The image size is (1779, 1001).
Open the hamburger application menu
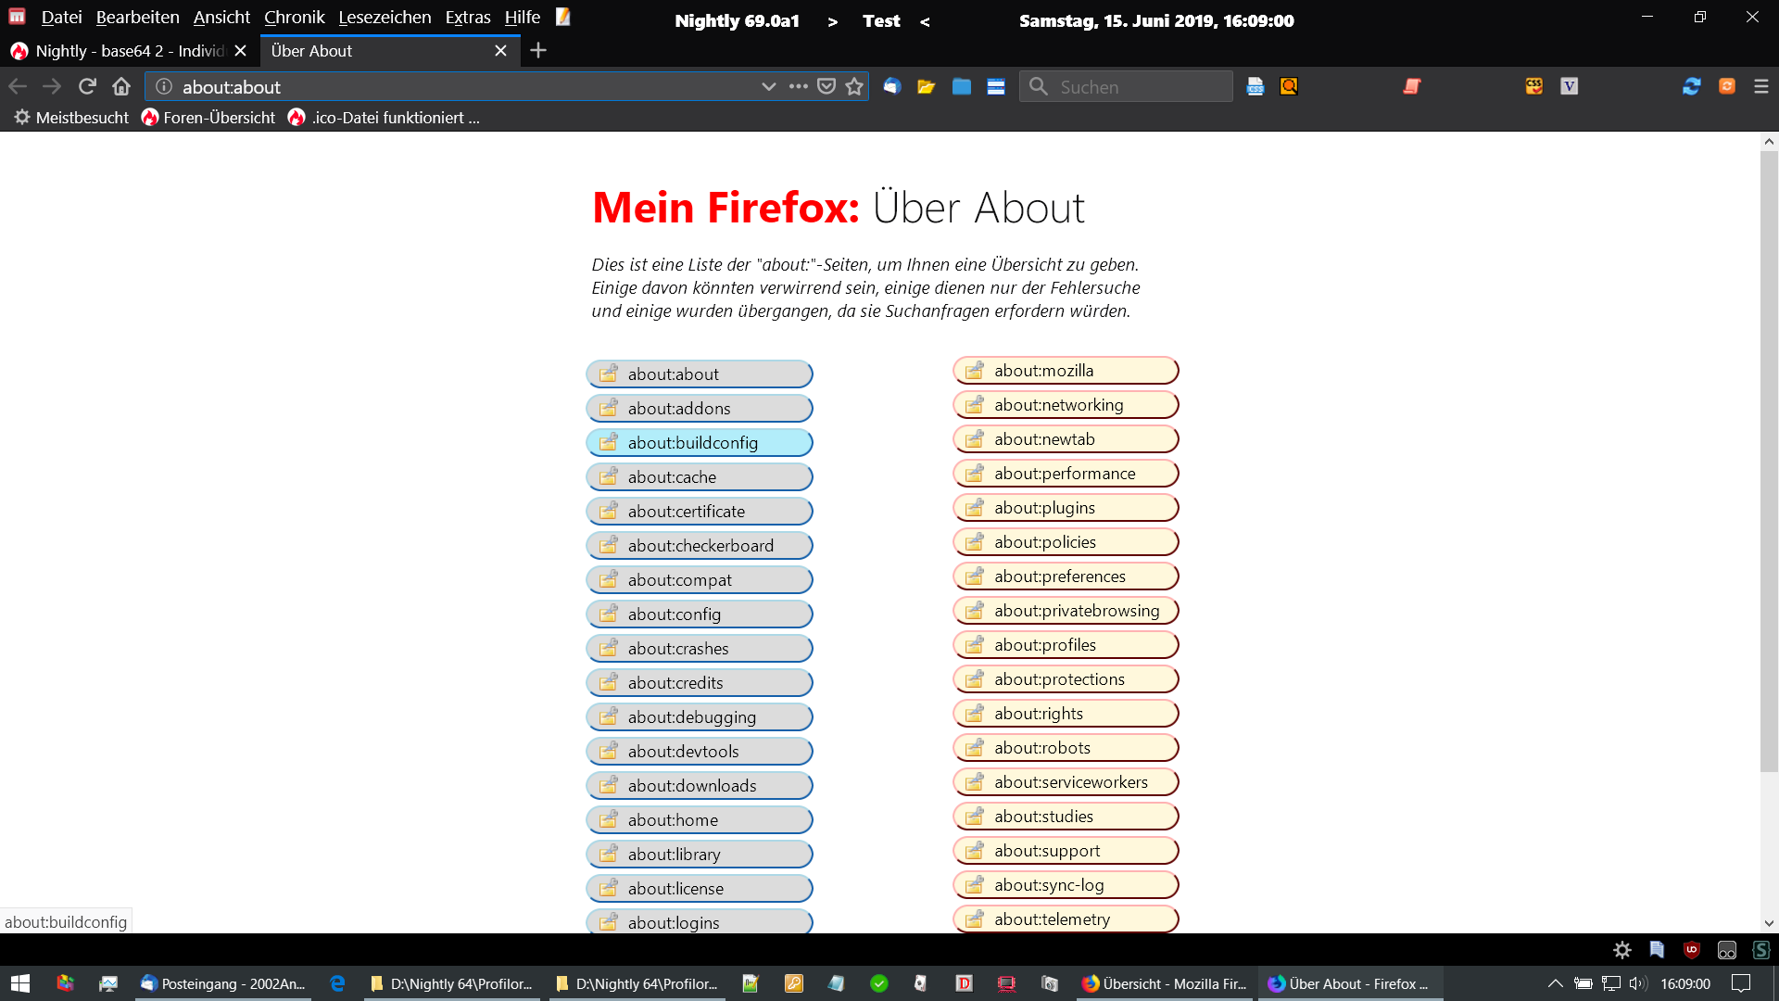(1761, 86)
